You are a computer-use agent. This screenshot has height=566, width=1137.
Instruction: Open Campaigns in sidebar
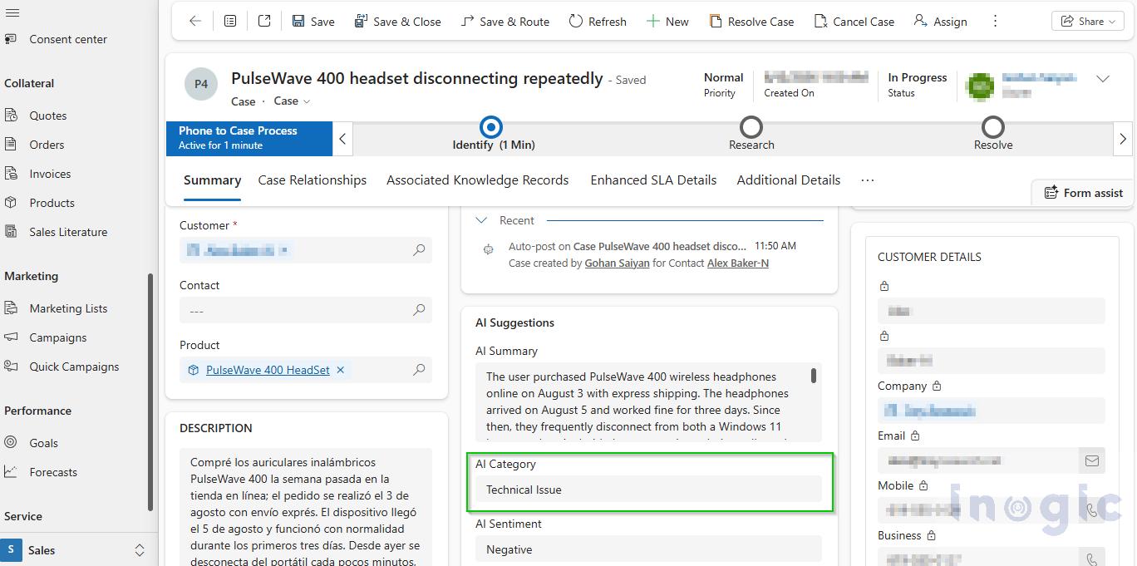[x=58, y=337]
